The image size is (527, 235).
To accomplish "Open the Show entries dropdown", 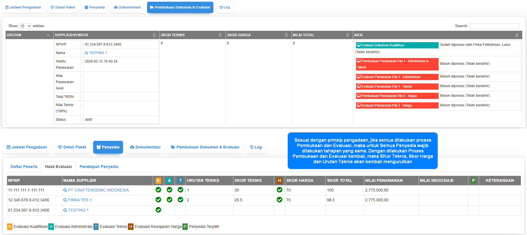I will pos(25,26).
